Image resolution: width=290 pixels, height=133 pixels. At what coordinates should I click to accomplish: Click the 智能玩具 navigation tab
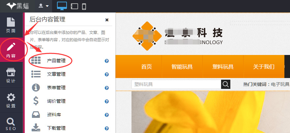pyautogui.click(x=182, y=66)
